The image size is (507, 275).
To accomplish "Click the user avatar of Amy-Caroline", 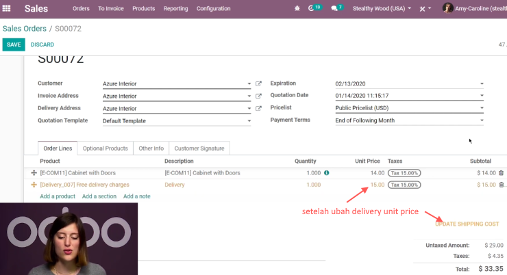I will (448, 8).
